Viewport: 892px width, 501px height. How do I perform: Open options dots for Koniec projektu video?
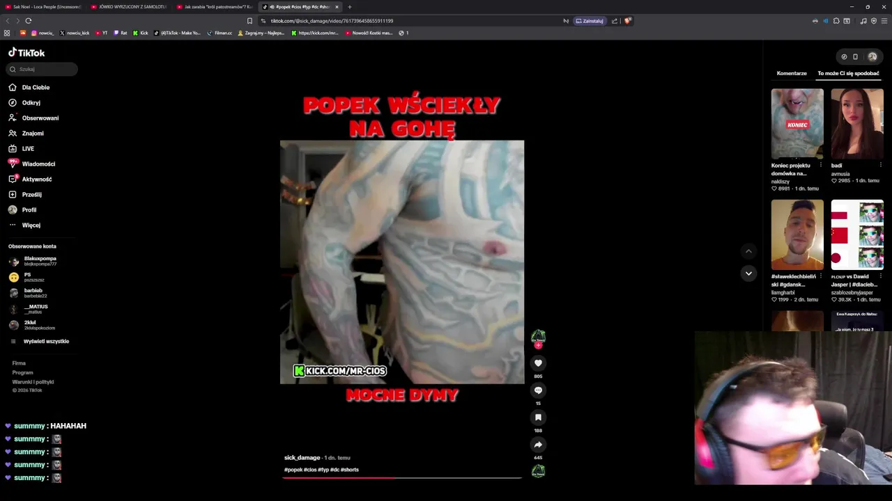[820, 166]
